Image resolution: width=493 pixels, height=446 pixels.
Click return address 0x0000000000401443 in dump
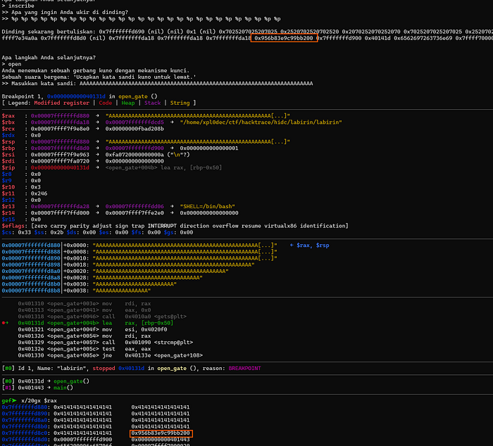[x=161, y=440]
